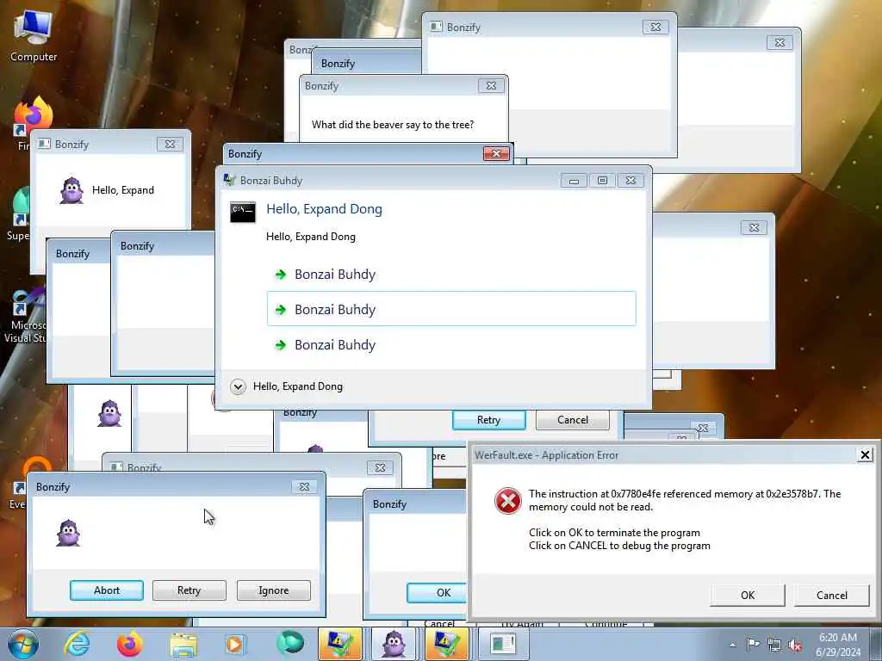Open the Action Center flag icon
Screen dimensions: 882x661
pos(753,644)
